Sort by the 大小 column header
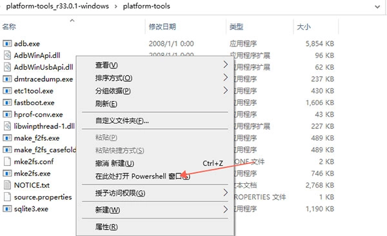The width and height of the screenshot is (387, 236). click(x=304, y=26)
